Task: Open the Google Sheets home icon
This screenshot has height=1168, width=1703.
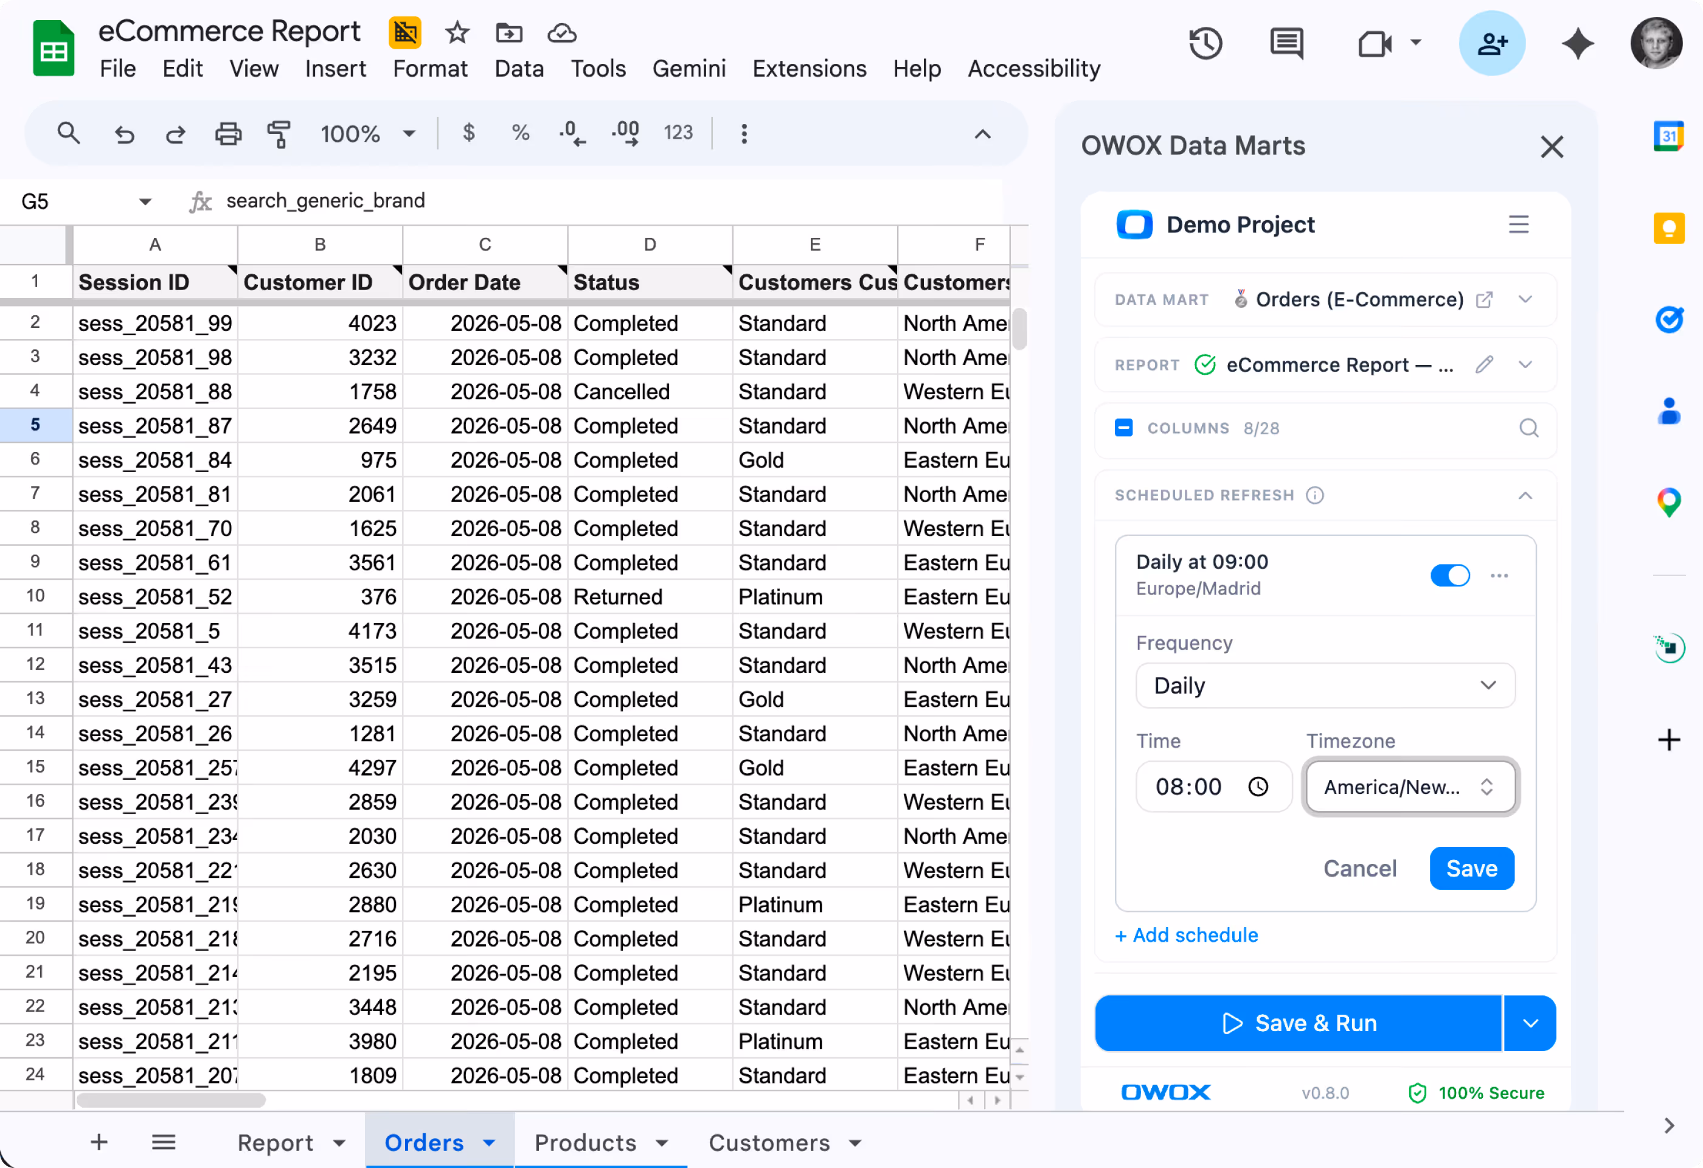Action: 54,48
